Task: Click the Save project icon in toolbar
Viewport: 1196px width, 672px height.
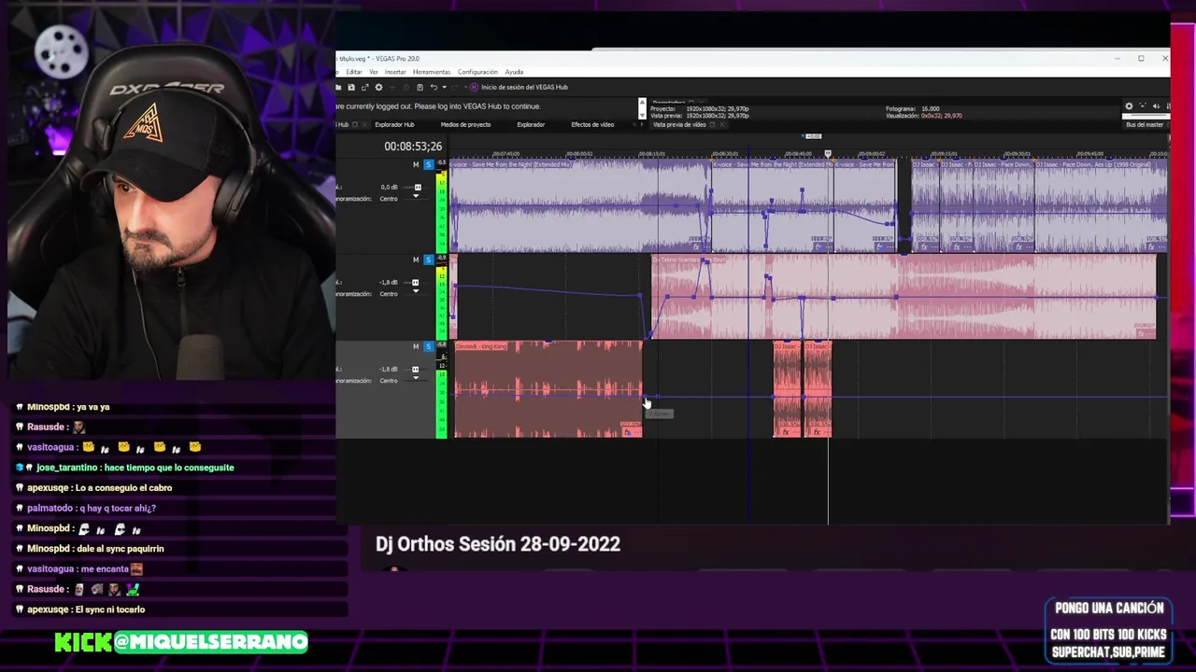Action: click(350, 87)
